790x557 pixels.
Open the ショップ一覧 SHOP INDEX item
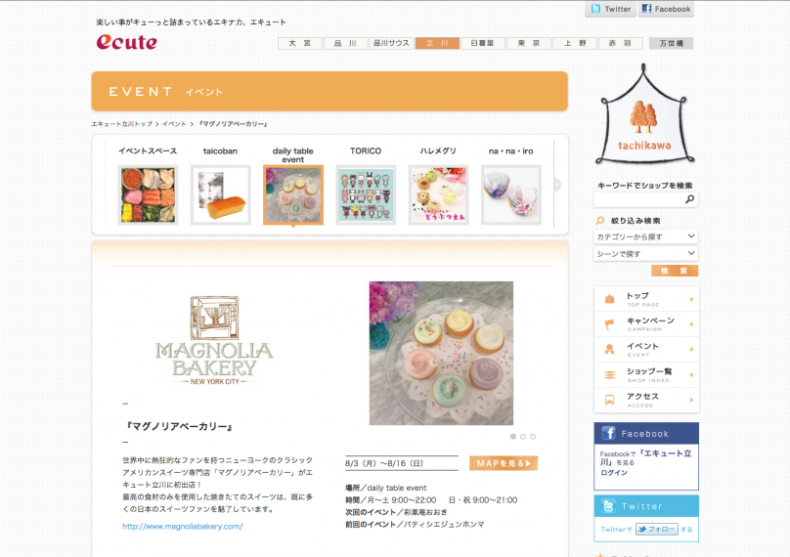pyautogui.click(x=646, y=374)
